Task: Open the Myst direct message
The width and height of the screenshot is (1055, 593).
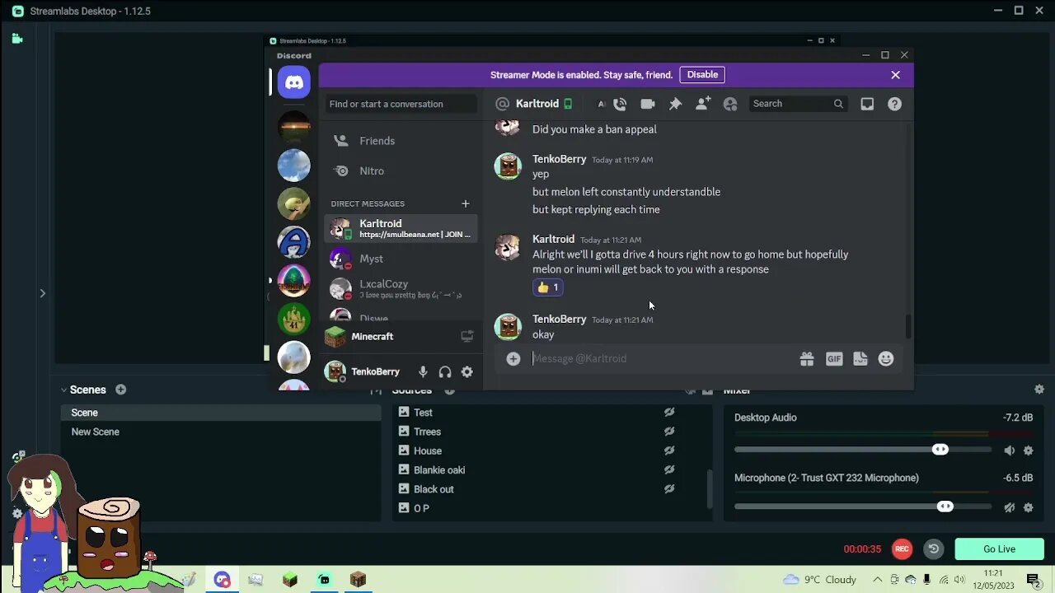Action: [x=400, y=259]
